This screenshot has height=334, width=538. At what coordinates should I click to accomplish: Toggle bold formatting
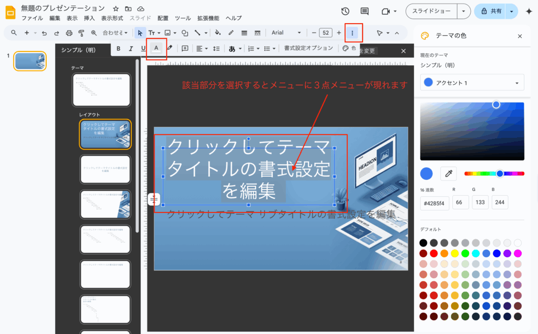(x=118, y=48)
